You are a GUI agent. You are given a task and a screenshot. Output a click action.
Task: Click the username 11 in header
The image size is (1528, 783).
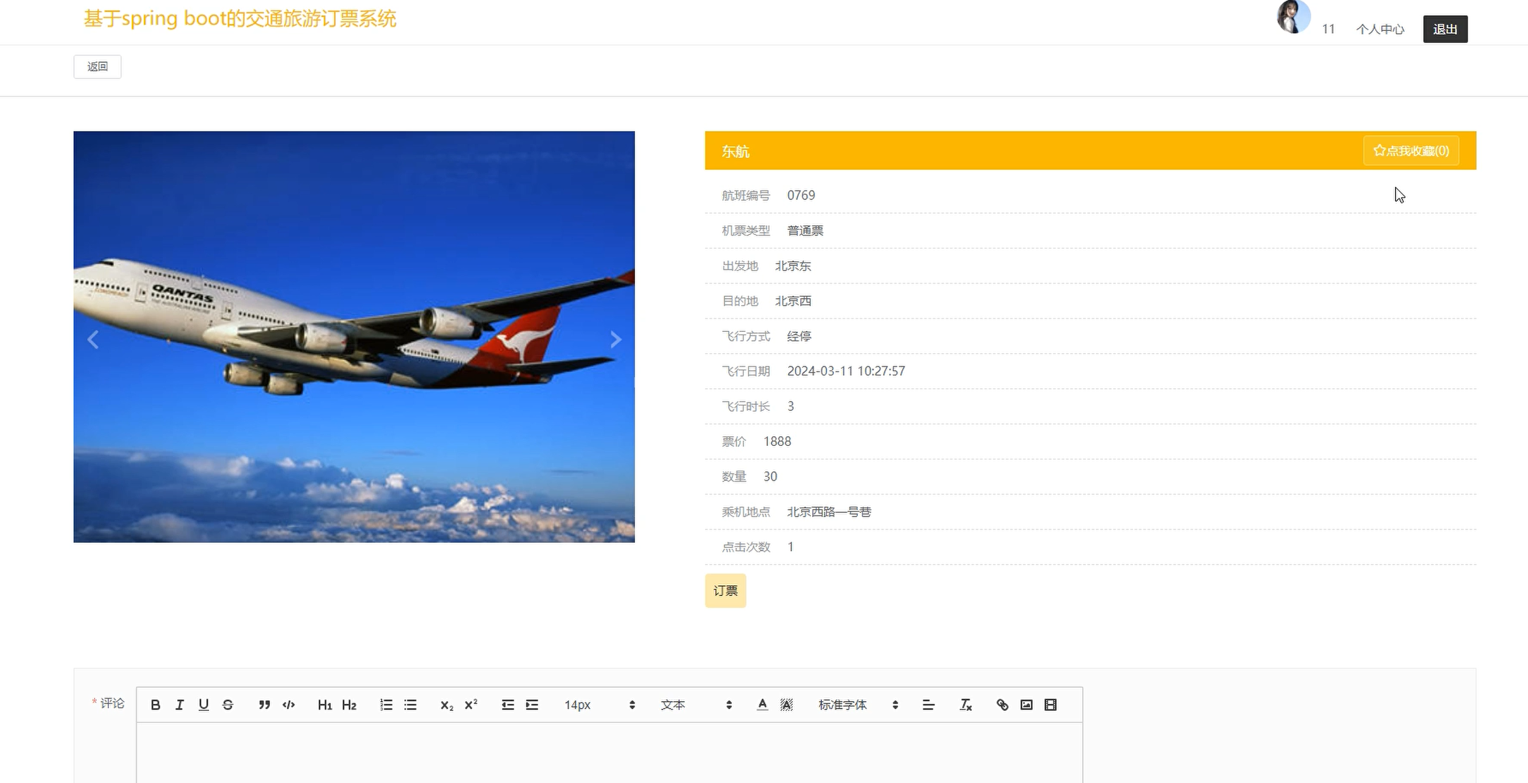click(1328, 29)
